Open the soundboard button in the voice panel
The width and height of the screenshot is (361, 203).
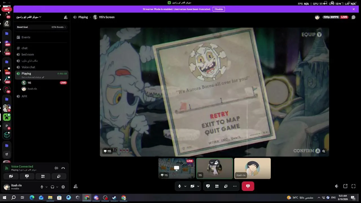click(59, 176)
